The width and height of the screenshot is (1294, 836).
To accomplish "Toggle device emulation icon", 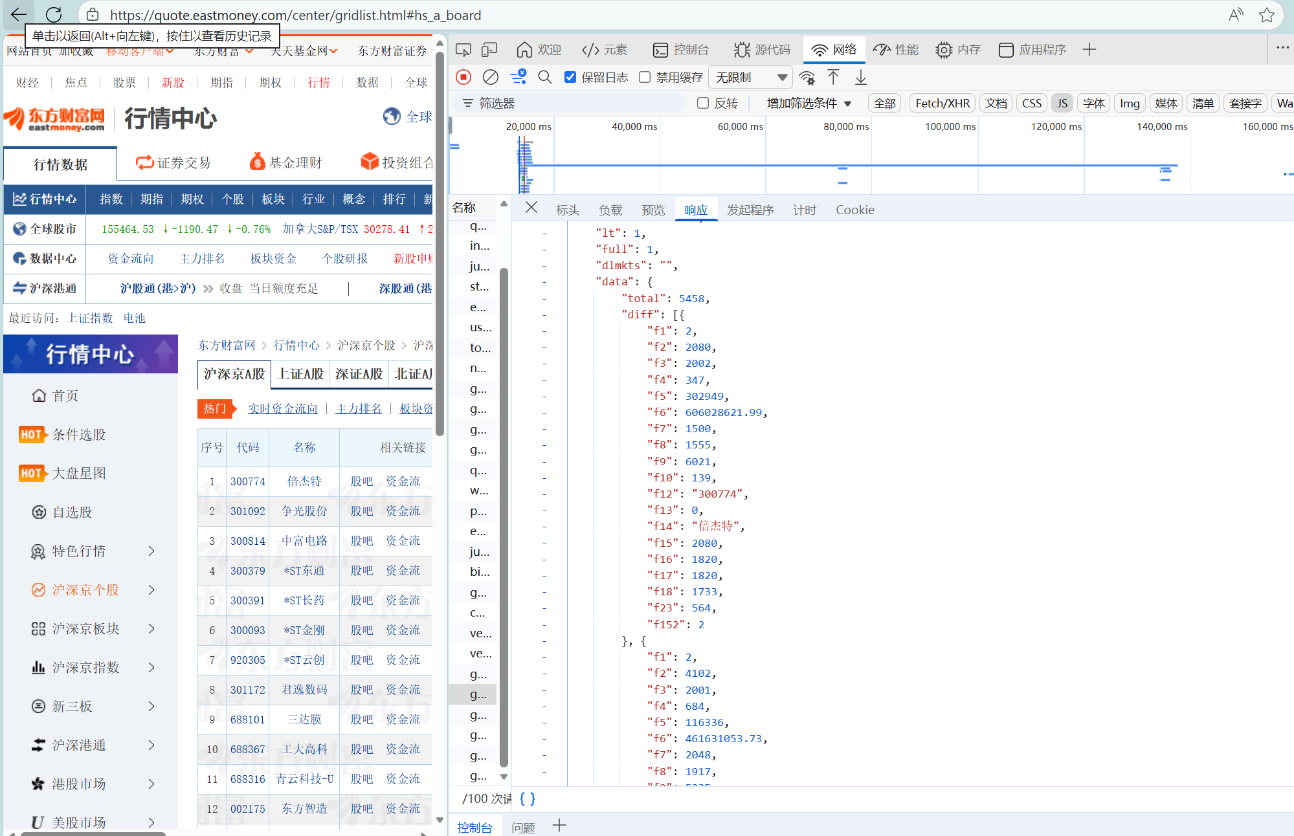I will point(490,50).
